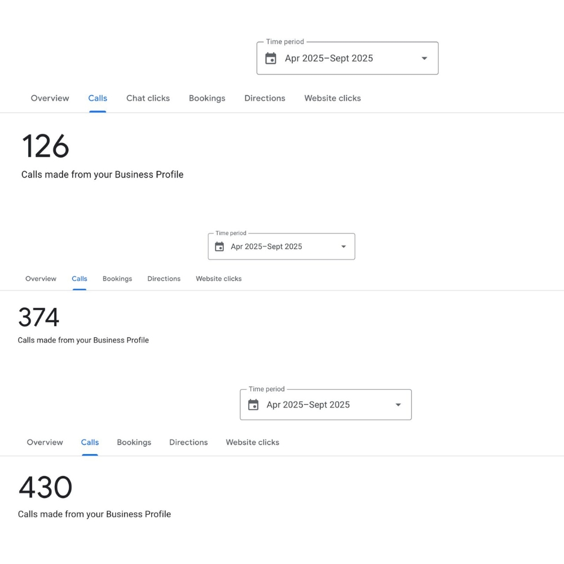Image resolution: width=564 pixels, height=564 pixels.
Task: Select Bookings tab in the 430-calls panel
Action: 134,442
